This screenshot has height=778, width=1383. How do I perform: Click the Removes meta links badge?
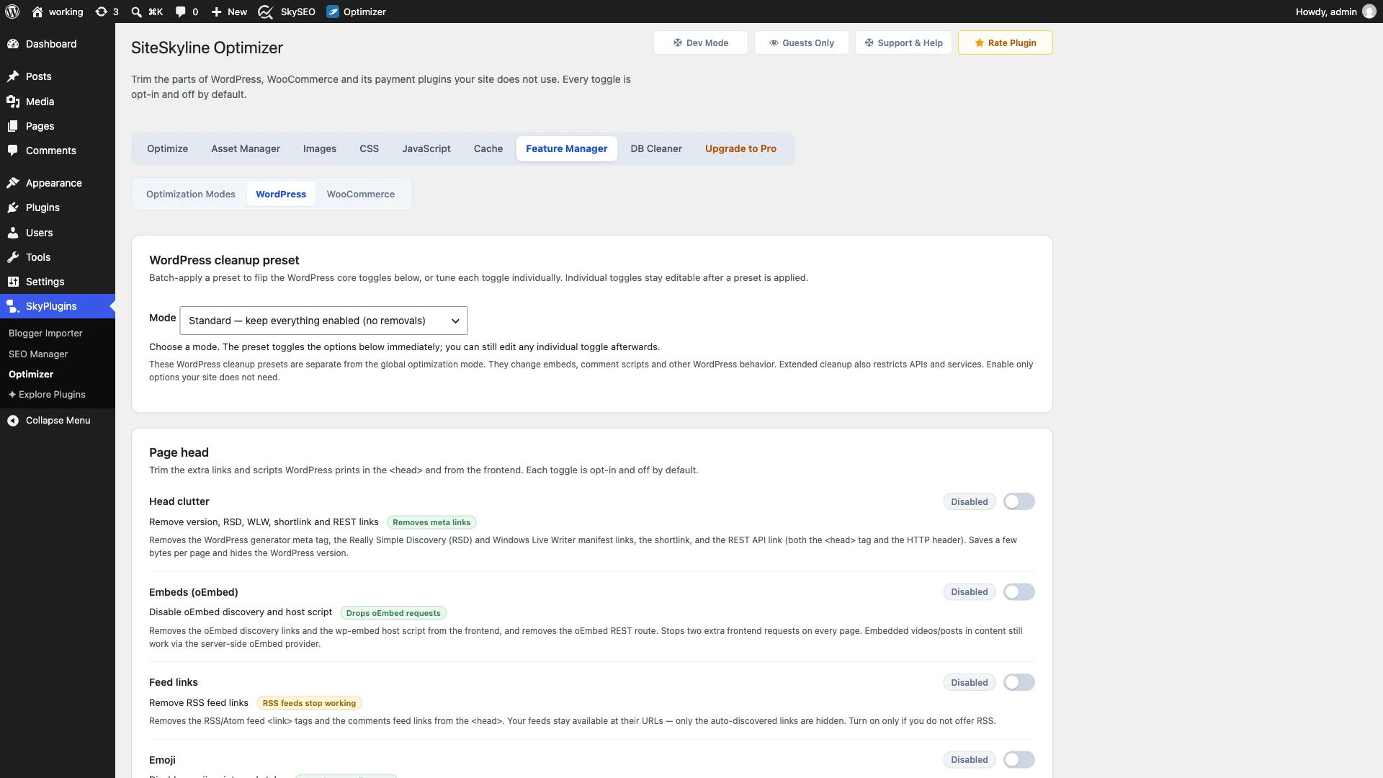(431, 522)
